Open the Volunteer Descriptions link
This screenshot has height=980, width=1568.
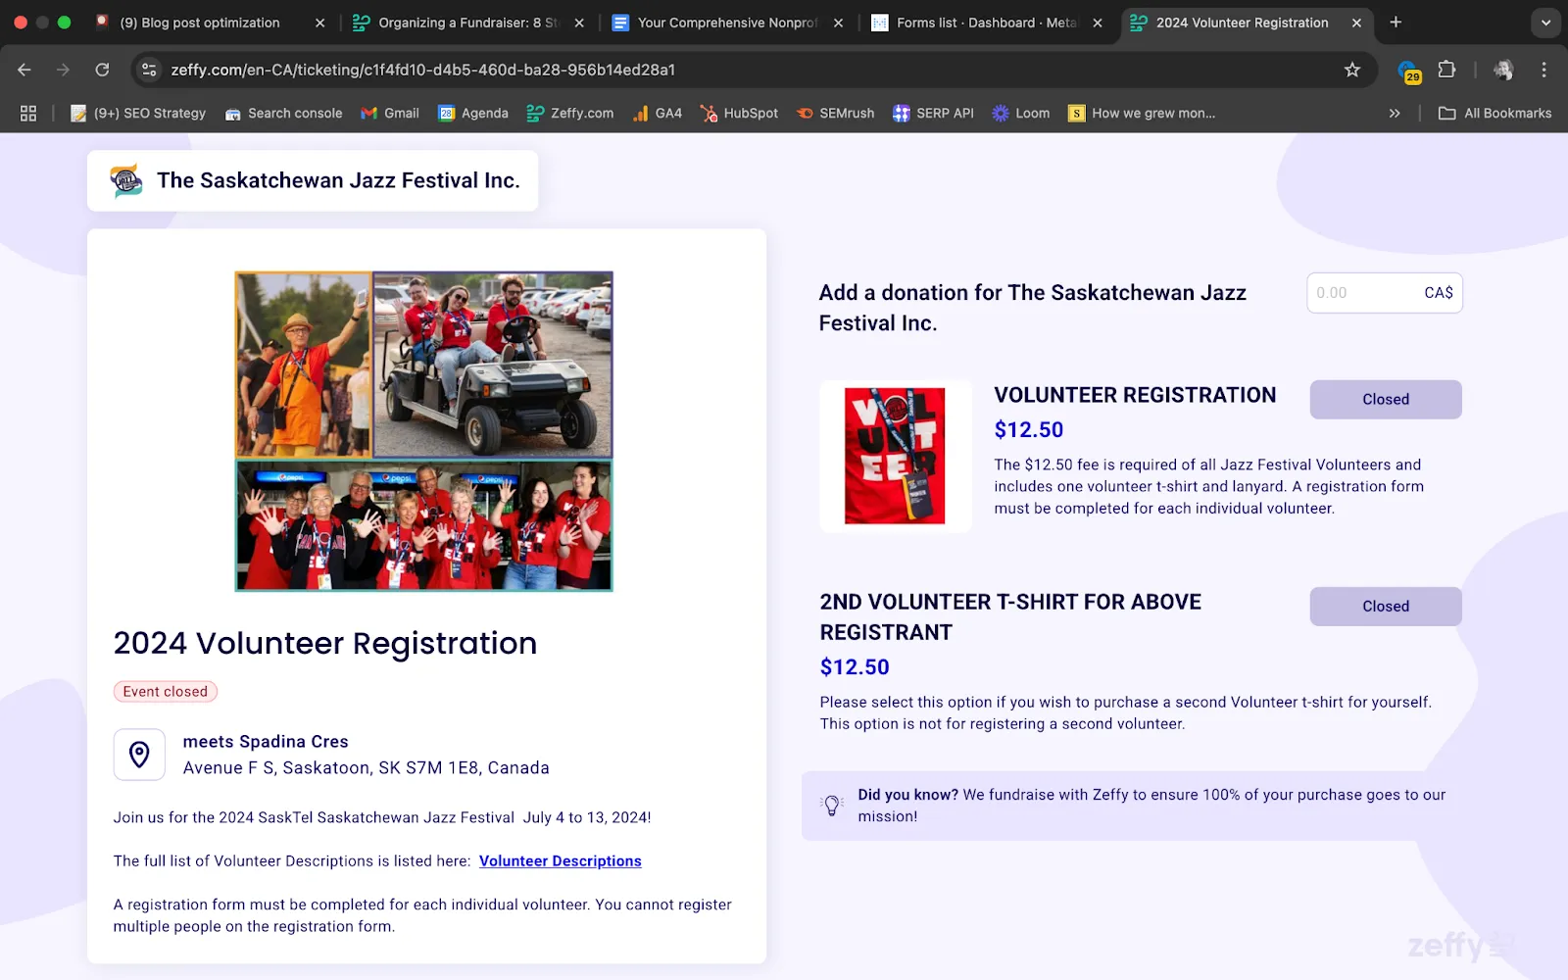click(561, 860)
